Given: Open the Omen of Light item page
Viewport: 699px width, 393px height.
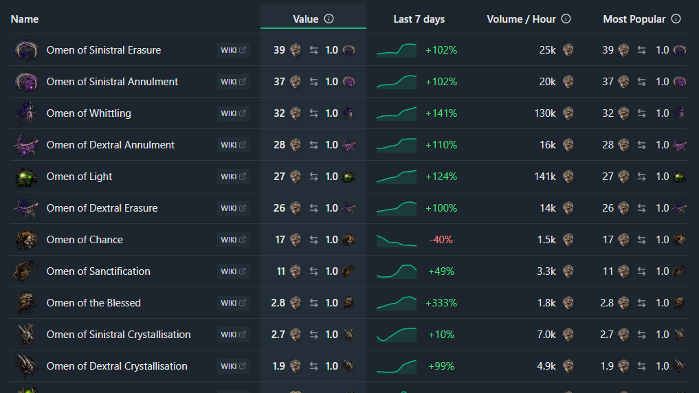Looking at the screenshot, I should coord(79,177).
